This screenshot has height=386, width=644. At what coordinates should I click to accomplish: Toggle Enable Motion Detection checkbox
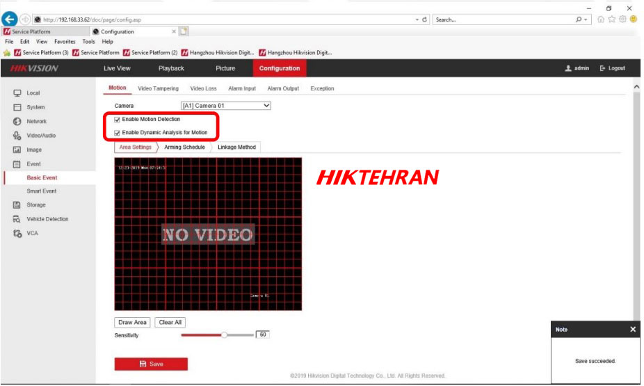117,120
